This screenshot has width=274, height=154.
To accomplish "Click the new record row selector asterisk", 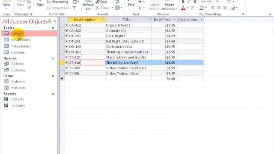I will coord(62,79).
